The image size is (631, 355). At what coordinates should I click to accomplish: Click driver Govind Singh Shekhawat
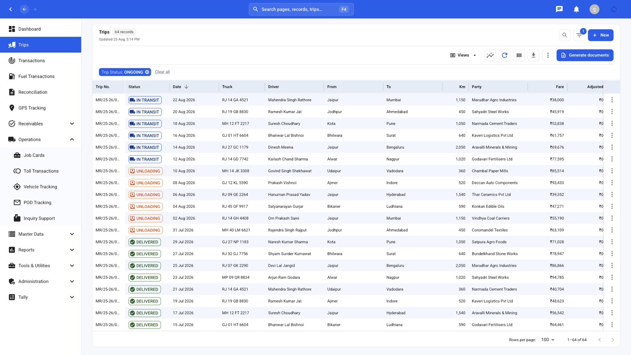pos(290,171)
